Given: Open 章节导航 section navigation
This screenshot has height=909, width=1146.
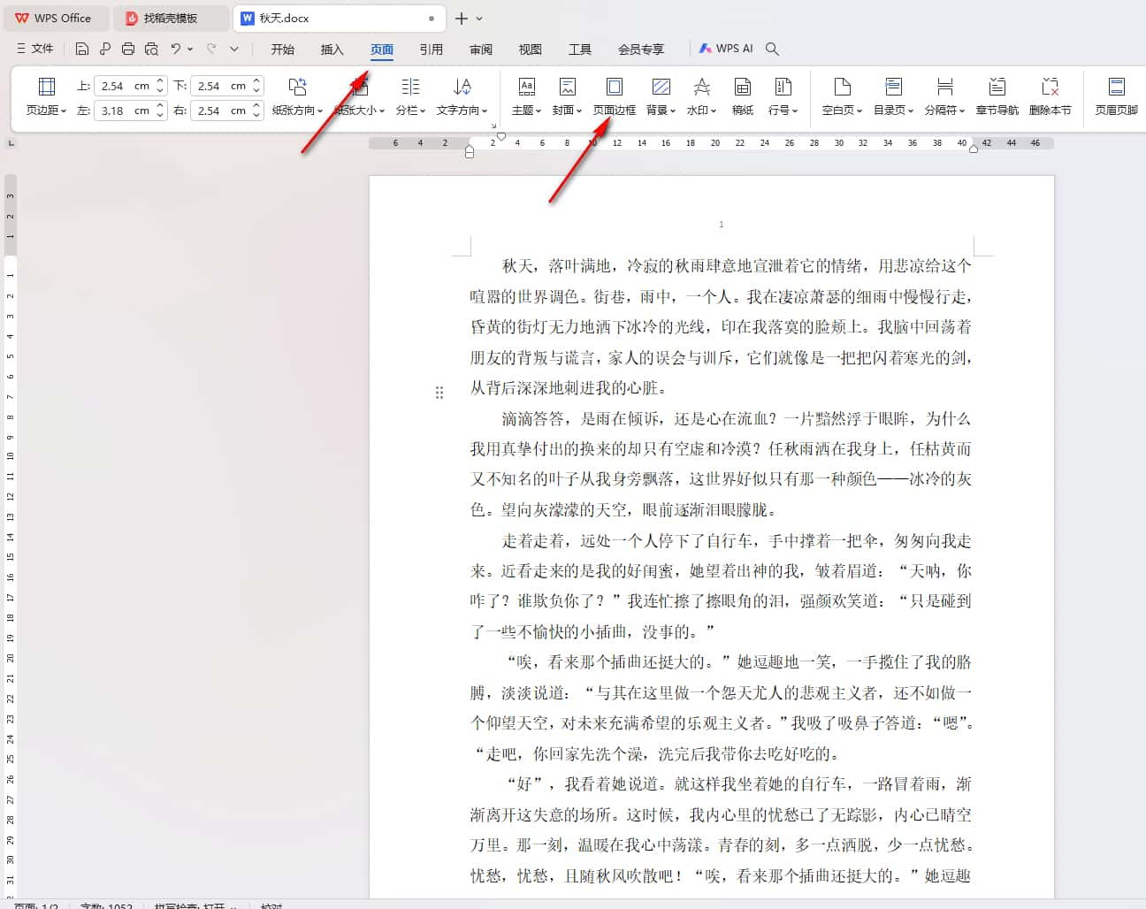Looking at the screenshot, I should 997,96.
